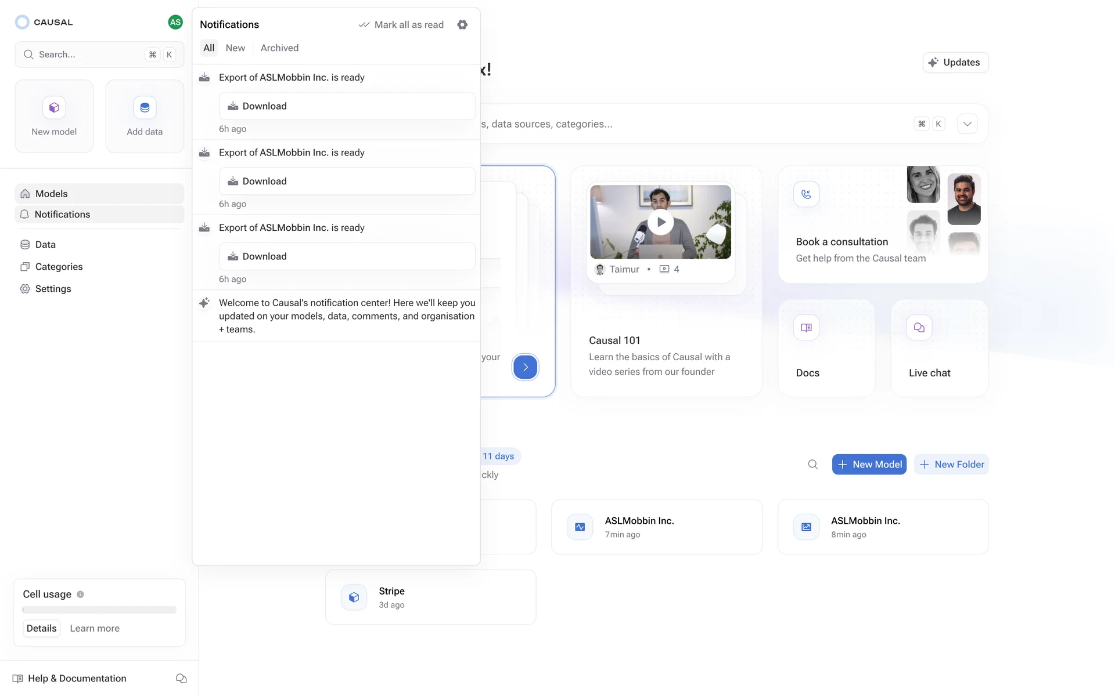Switch to the New notifications tab
The width and height of the screenshot is (1115, 696).
pyautogui.click(x=235, y=48)
